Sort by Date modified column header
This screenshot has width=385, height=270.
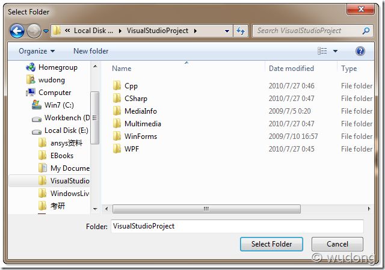(291, 69)
